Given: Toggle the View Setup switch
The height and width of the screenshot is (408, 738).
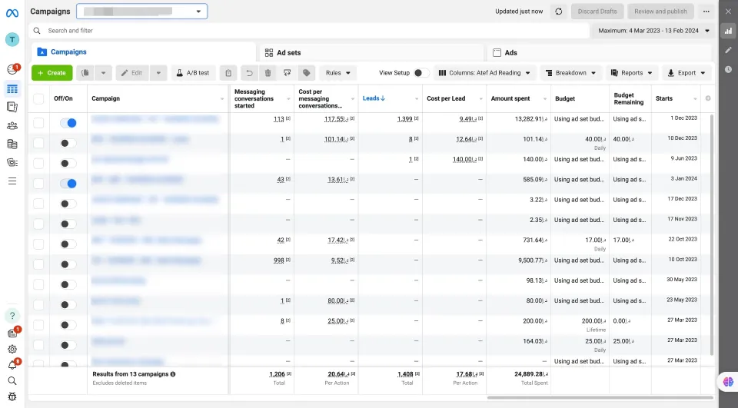Looking at the screenshot, I should pyautogui.click(x=421, y=73).
